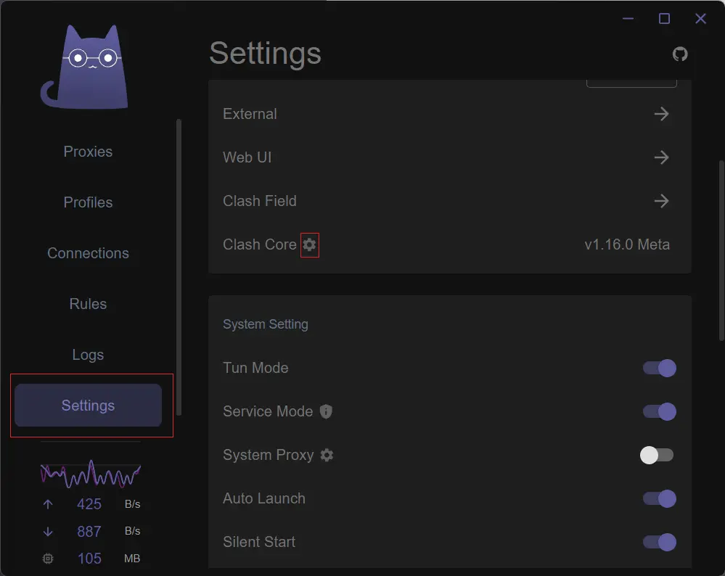Click the Service Mode shield info icon
The width and height of the screenshot is (725, 576).
click(x=327, y=411)
